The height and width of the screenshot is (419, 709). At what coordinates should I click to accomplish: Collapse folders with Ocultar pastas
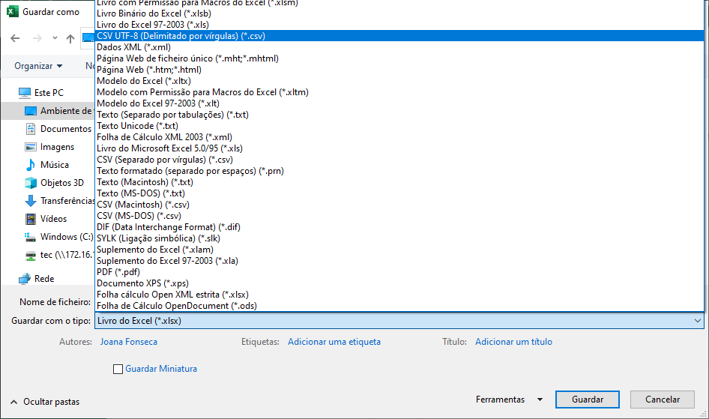(x=45, y=402)
